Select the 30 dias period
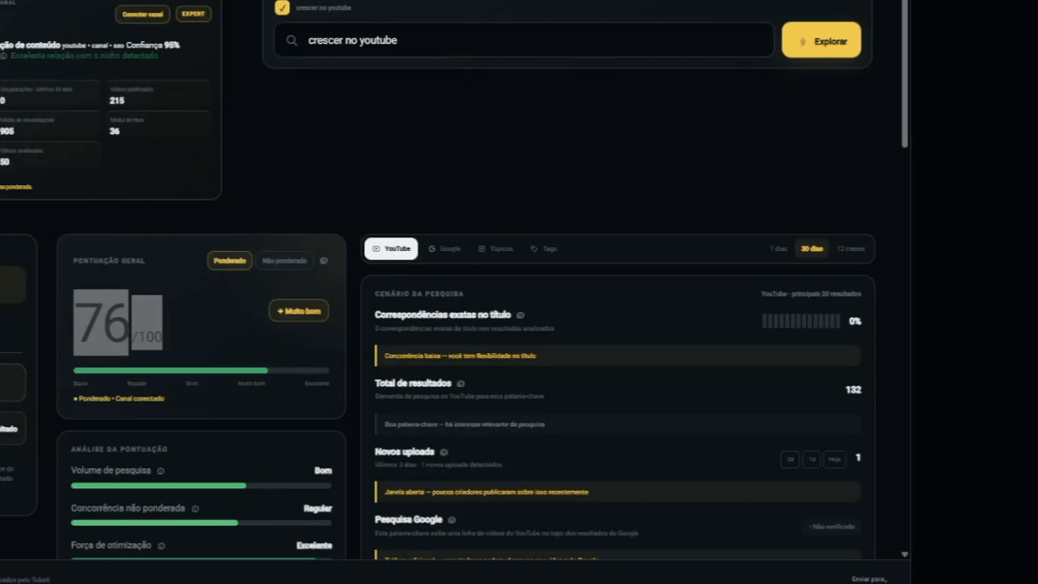 [812, 249]
